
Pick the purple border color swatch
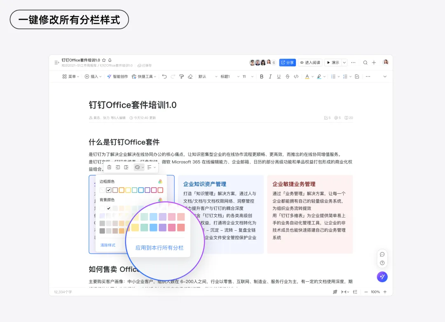click(x=147, y=190)
